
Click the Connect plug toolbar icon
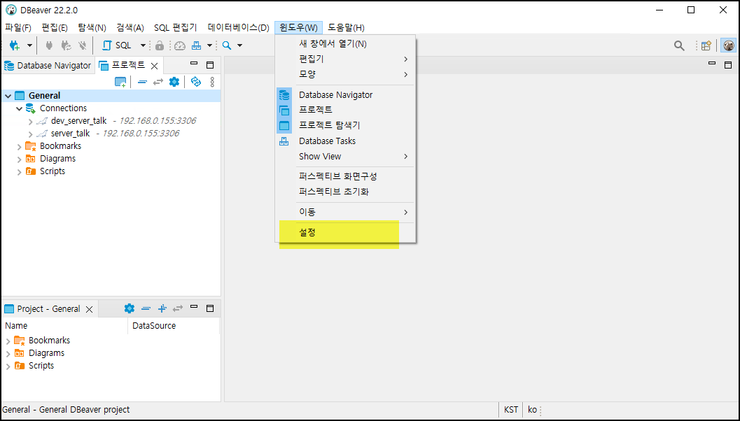coord(48,45)
